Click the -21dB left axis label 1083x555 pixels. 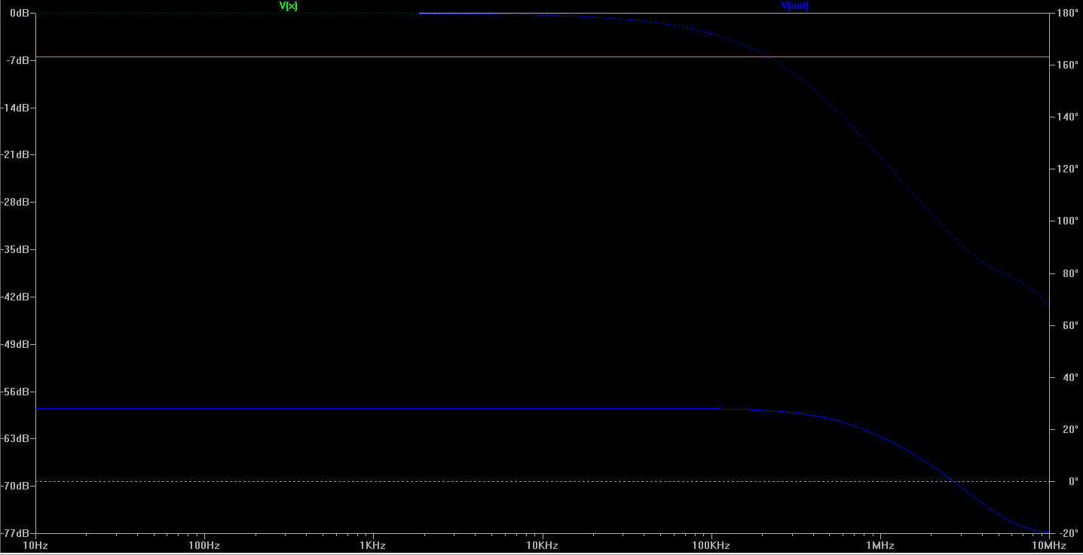pyautogui.click(x=16, y=155)
